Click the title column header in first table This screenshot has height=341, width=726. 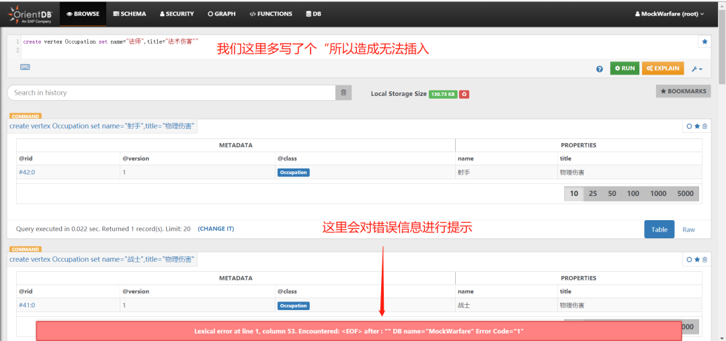point(630,158)
